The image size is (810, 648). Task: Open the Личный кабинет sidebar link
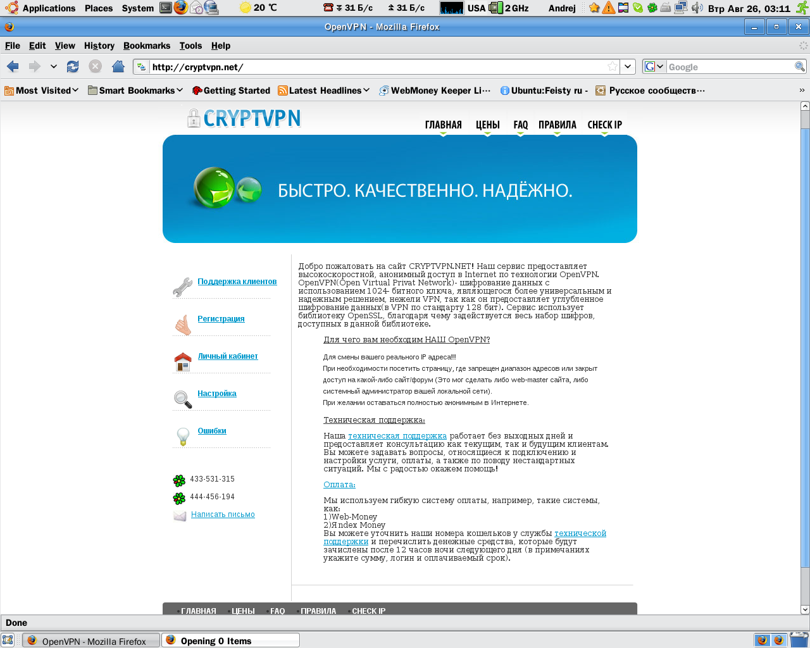point(228,356)
